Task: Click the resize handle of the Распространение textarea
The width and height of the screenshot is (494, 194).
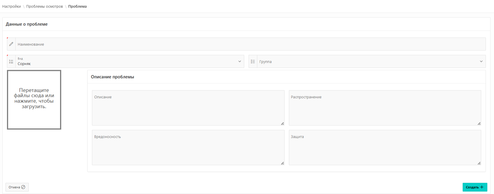Action: click(x=479, y=124)
